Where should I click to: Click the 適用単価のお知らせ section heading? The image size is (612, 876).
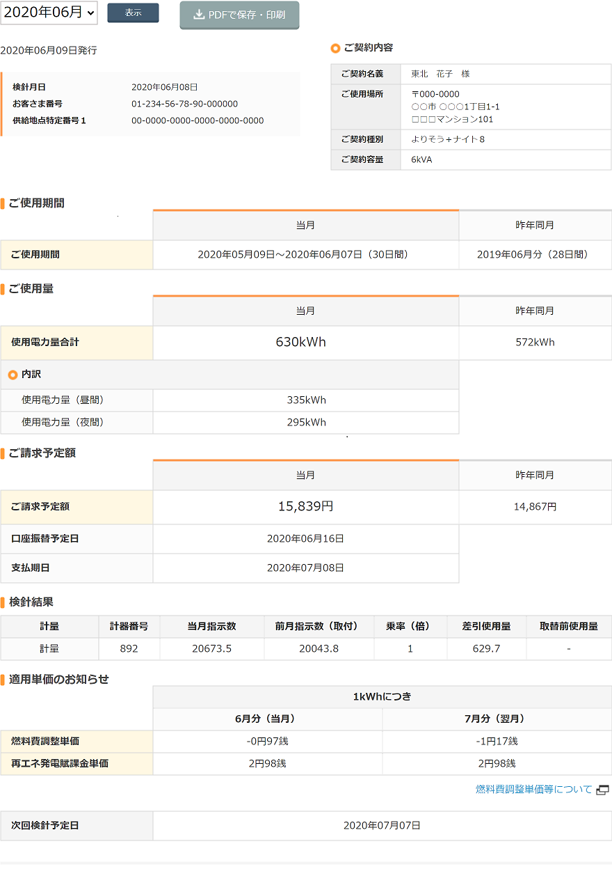tap(58, 680)
